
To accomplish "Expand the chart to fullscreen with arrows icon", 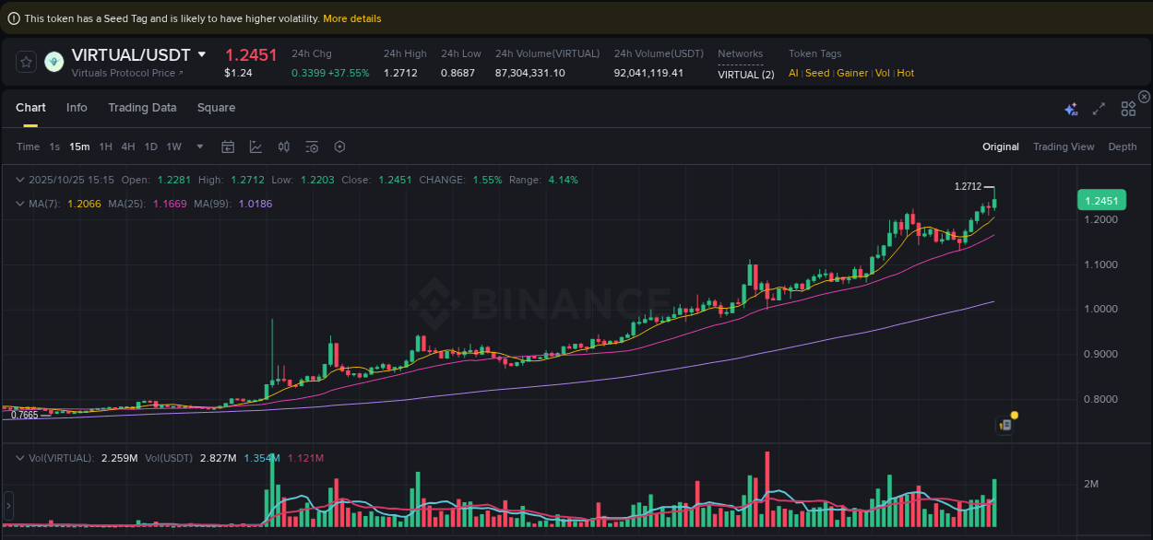I will click(x=1099, y=108).
